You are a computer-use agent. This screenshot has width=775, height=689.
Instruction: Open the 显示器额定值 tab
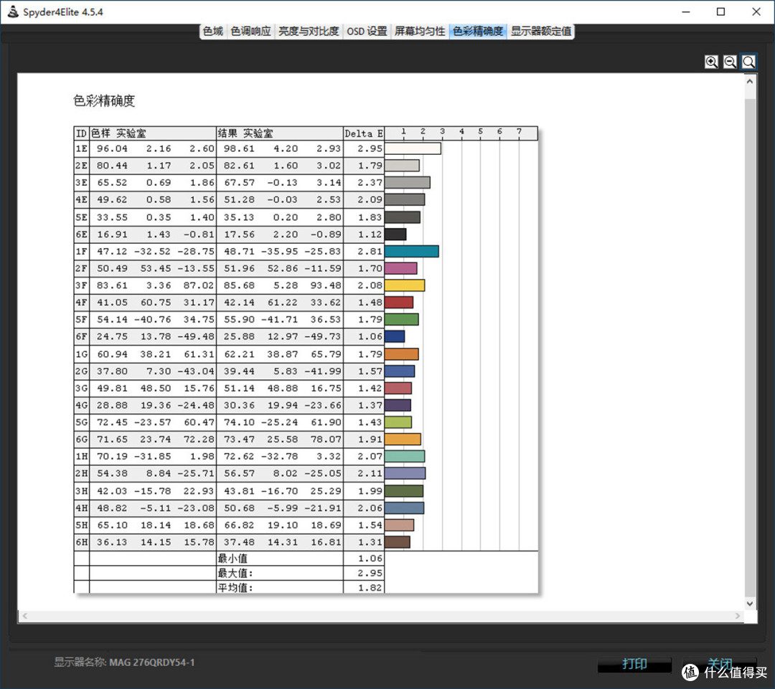[x=541, y=31]
